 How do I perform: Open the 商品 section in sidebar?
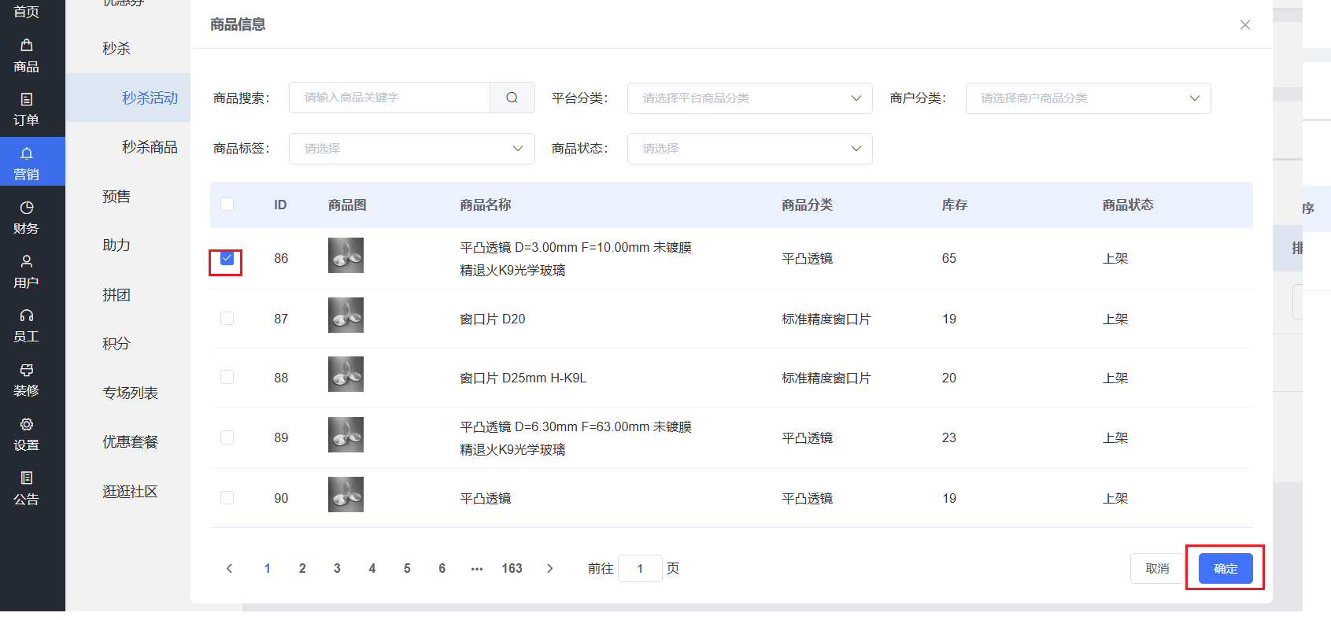(26, 55)
